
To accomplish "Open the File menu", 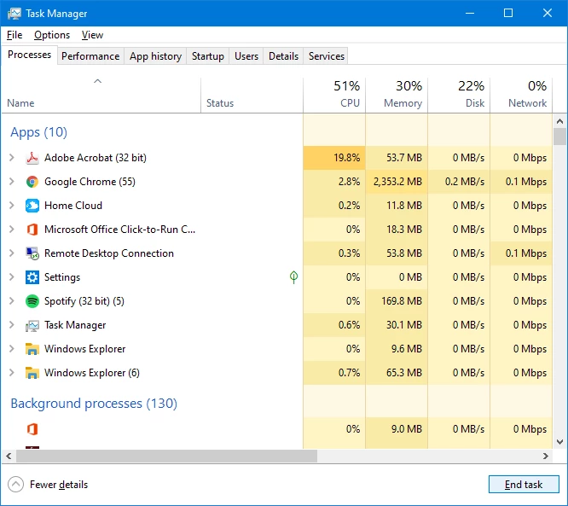I will tap(14, 35).
